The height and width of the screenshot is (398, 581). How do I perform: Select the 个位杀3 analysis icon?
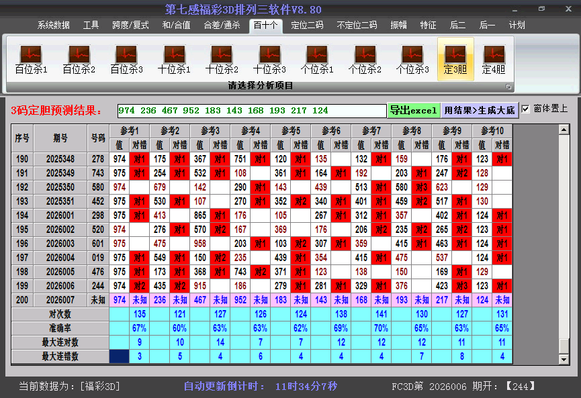coord(412,59)
